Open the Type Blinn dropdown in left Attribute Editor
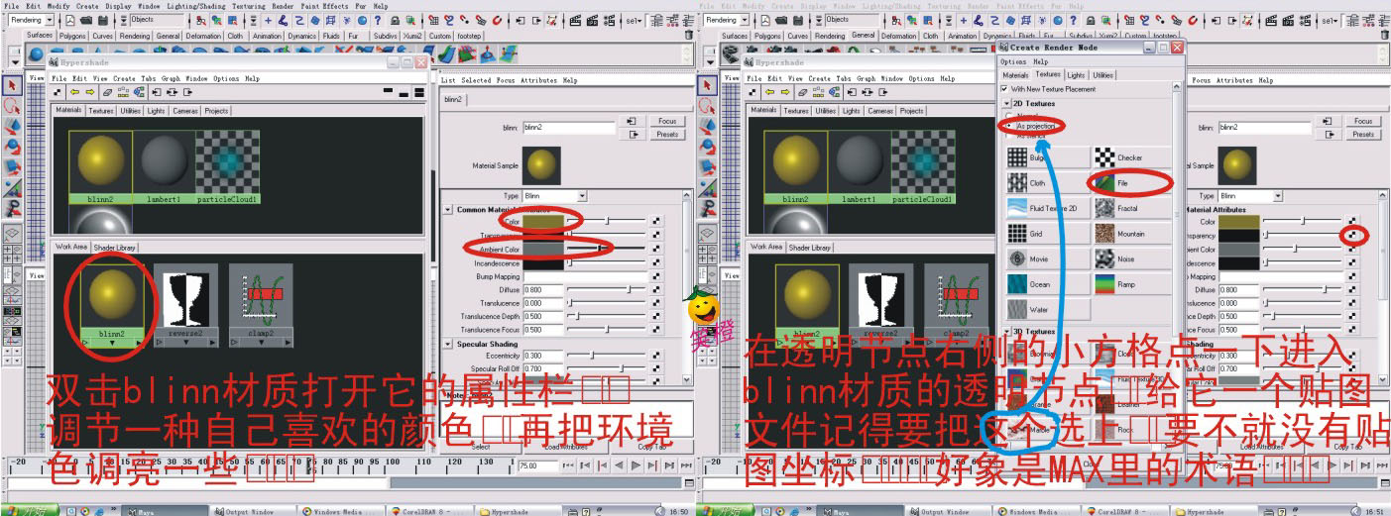Image resolution: width=1391 pixels, height=516 pixels. coord(555,196)
